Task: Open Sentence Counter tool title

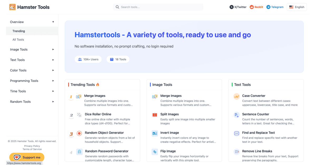Action: [256, 114]
